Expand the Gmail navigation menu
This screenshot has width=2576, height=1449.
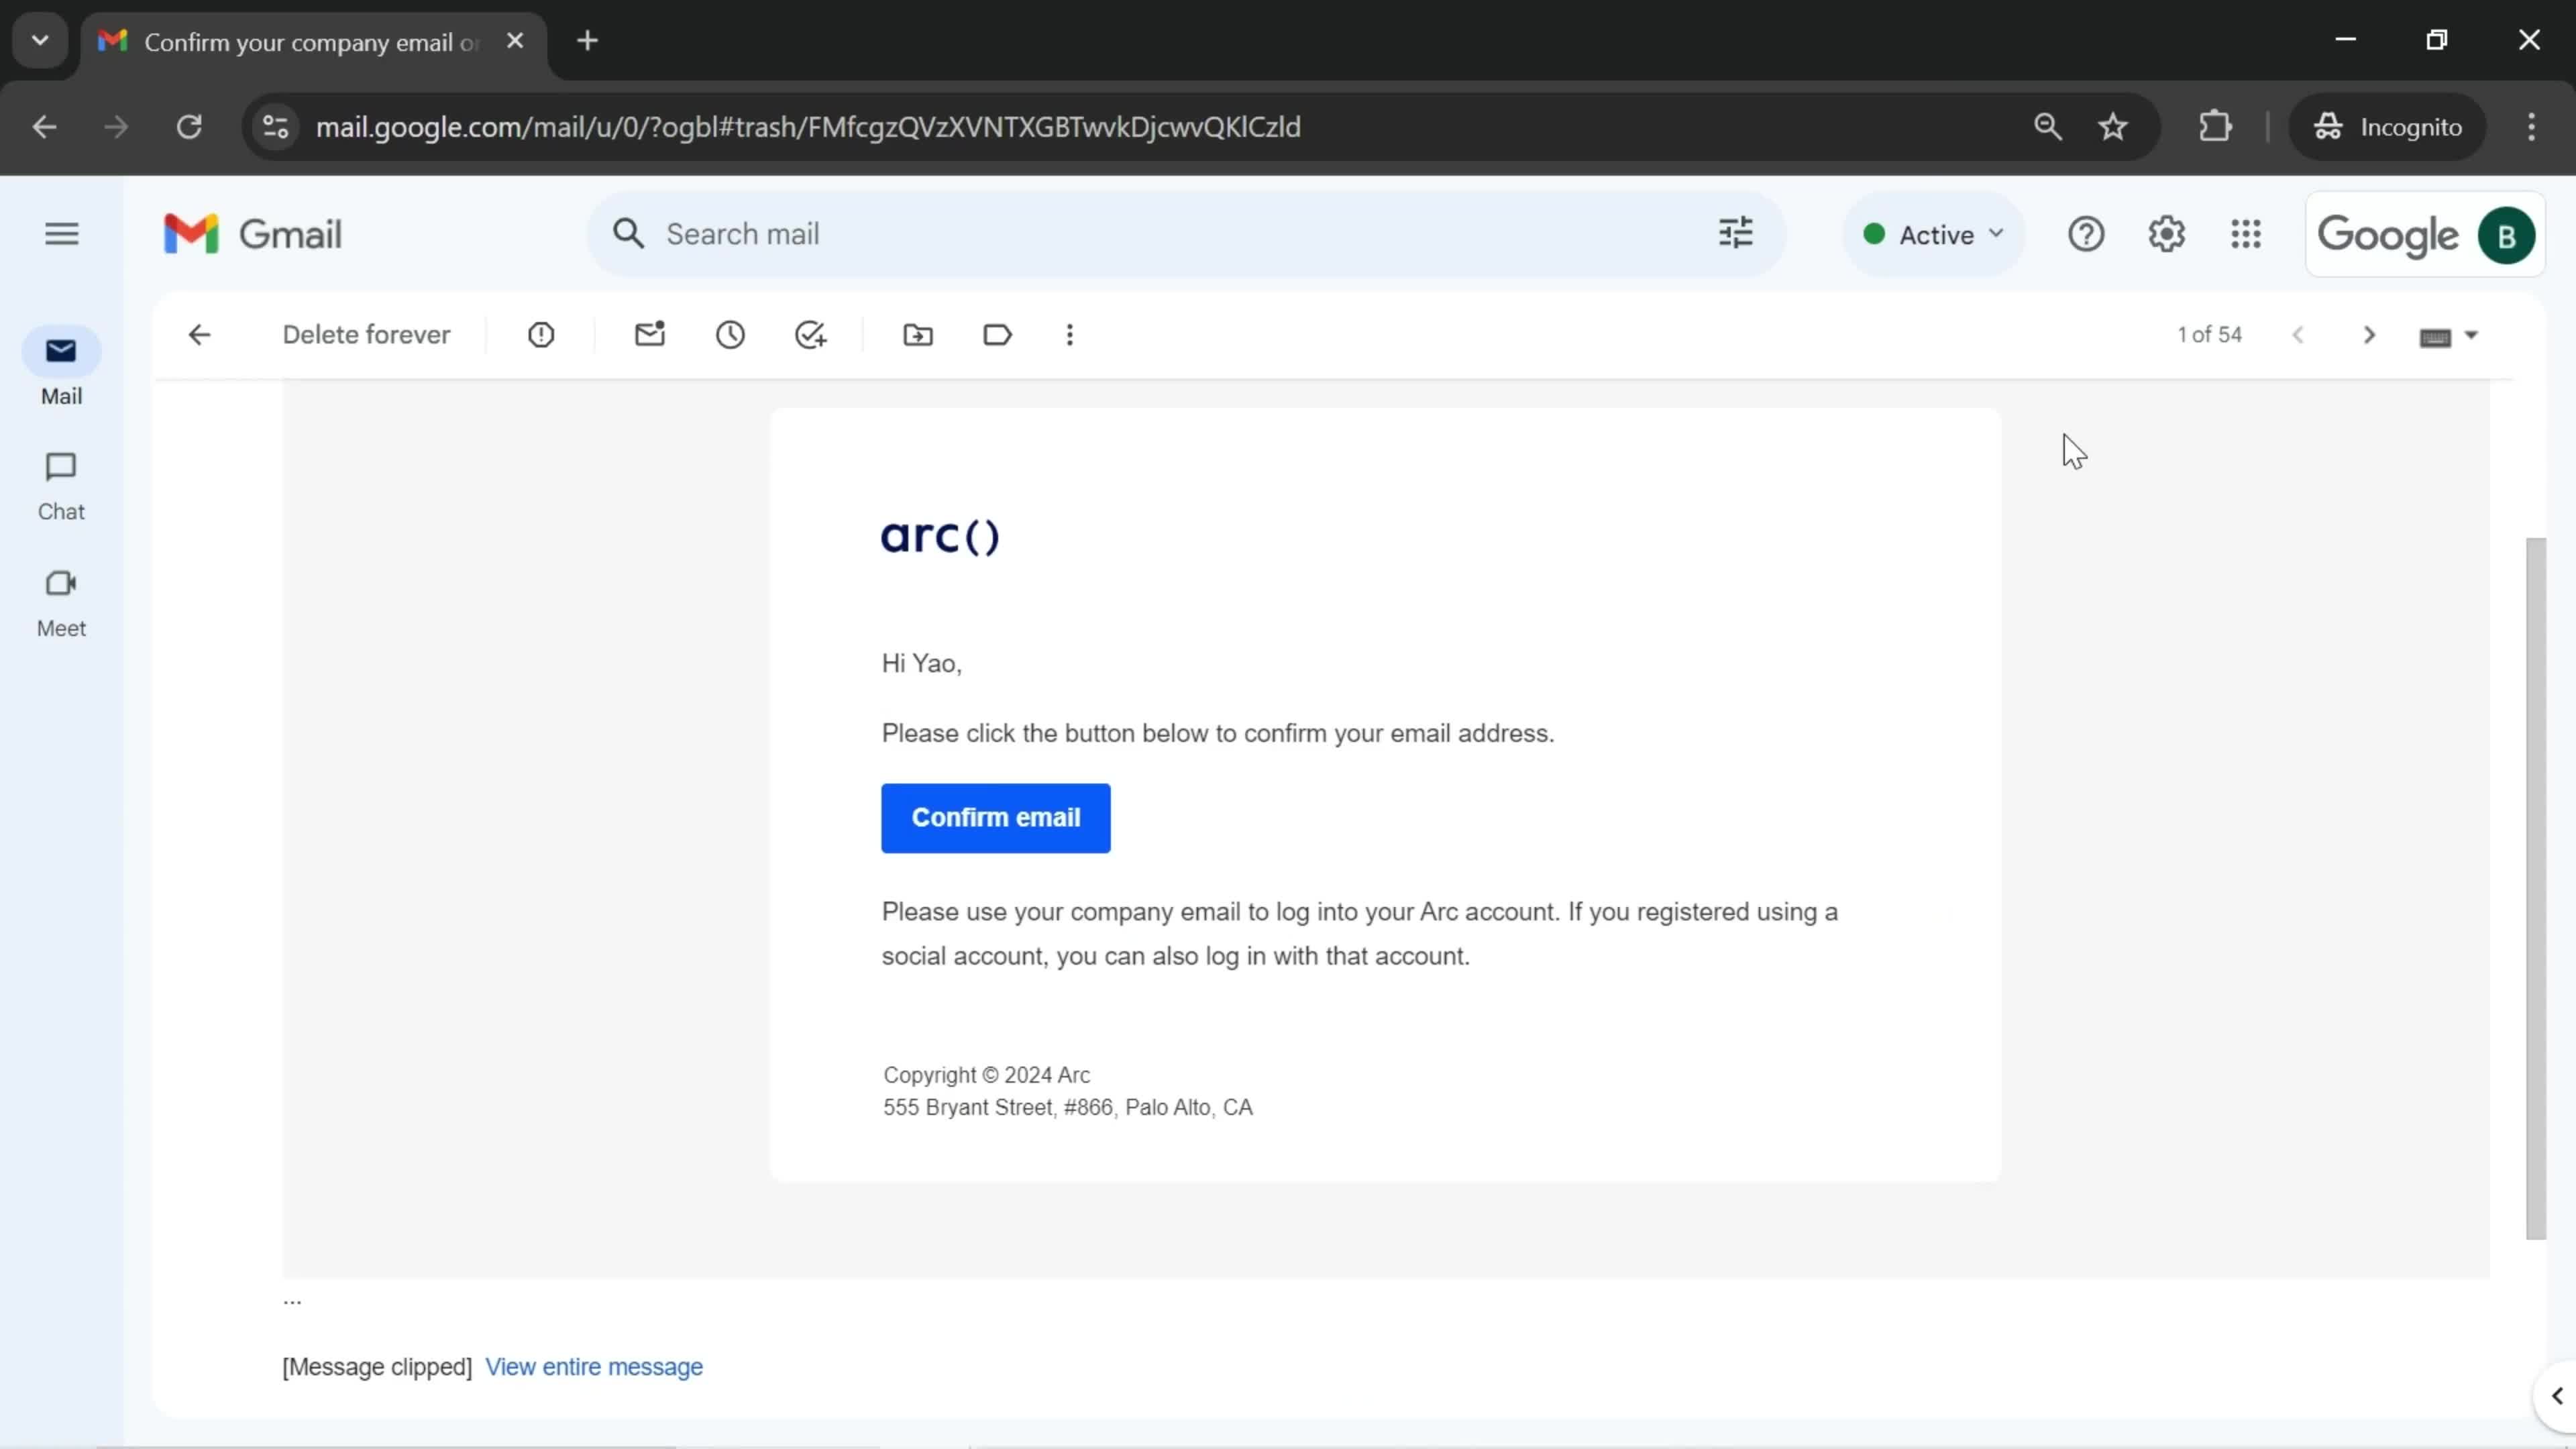click(x=62, y=233)
